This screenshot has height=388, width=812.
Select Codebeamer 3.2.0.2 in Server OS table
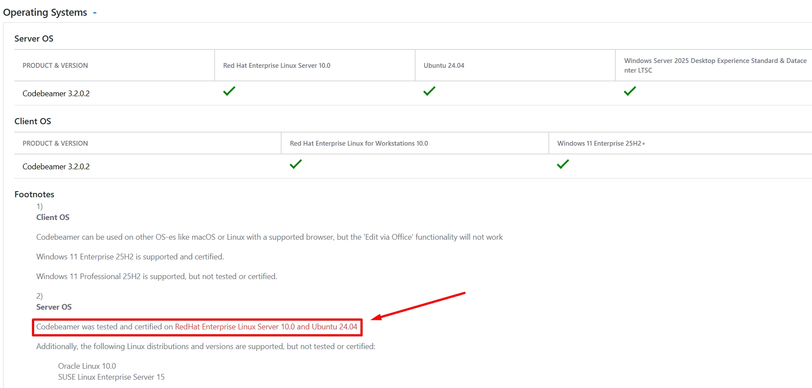(56, 94)
